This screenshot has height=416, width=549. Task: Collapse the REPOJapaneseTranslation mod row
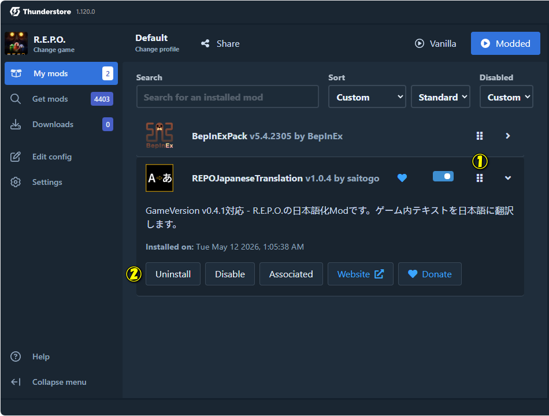point(508,178)
